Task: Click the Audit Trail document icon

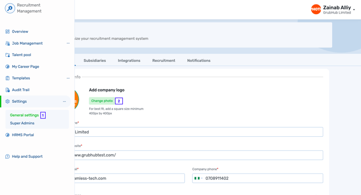Action: (7, 90)
